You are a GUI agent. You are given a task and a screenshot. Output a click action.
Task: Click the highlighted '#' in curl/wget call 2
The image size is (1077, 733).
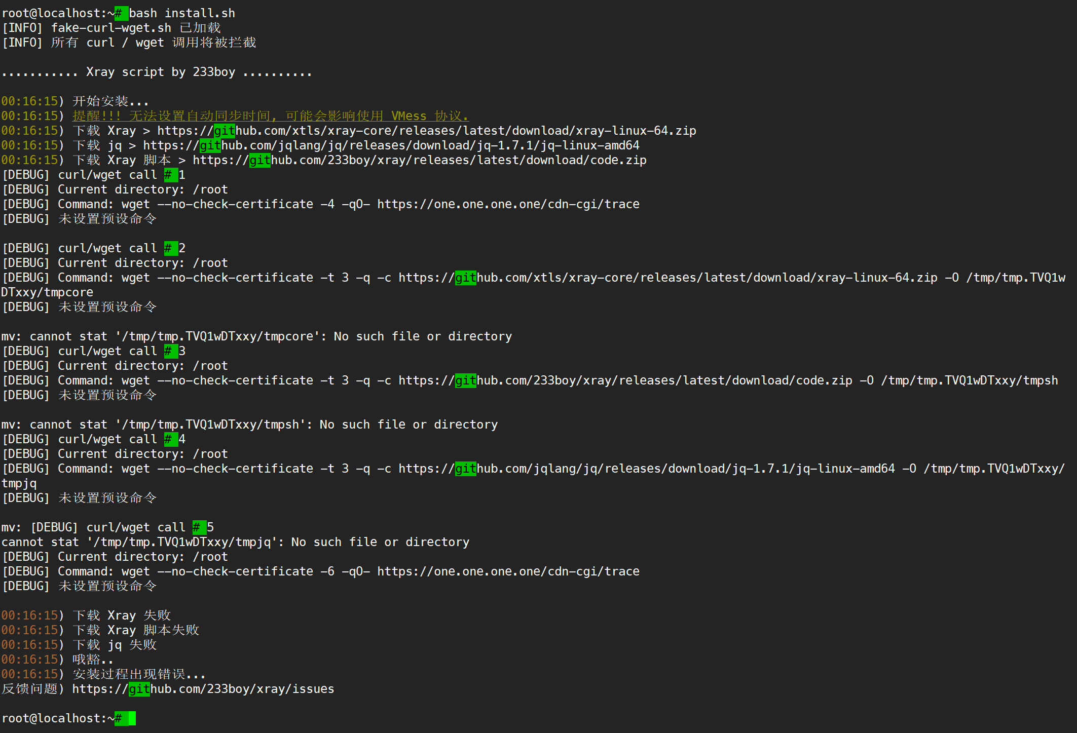168,248
